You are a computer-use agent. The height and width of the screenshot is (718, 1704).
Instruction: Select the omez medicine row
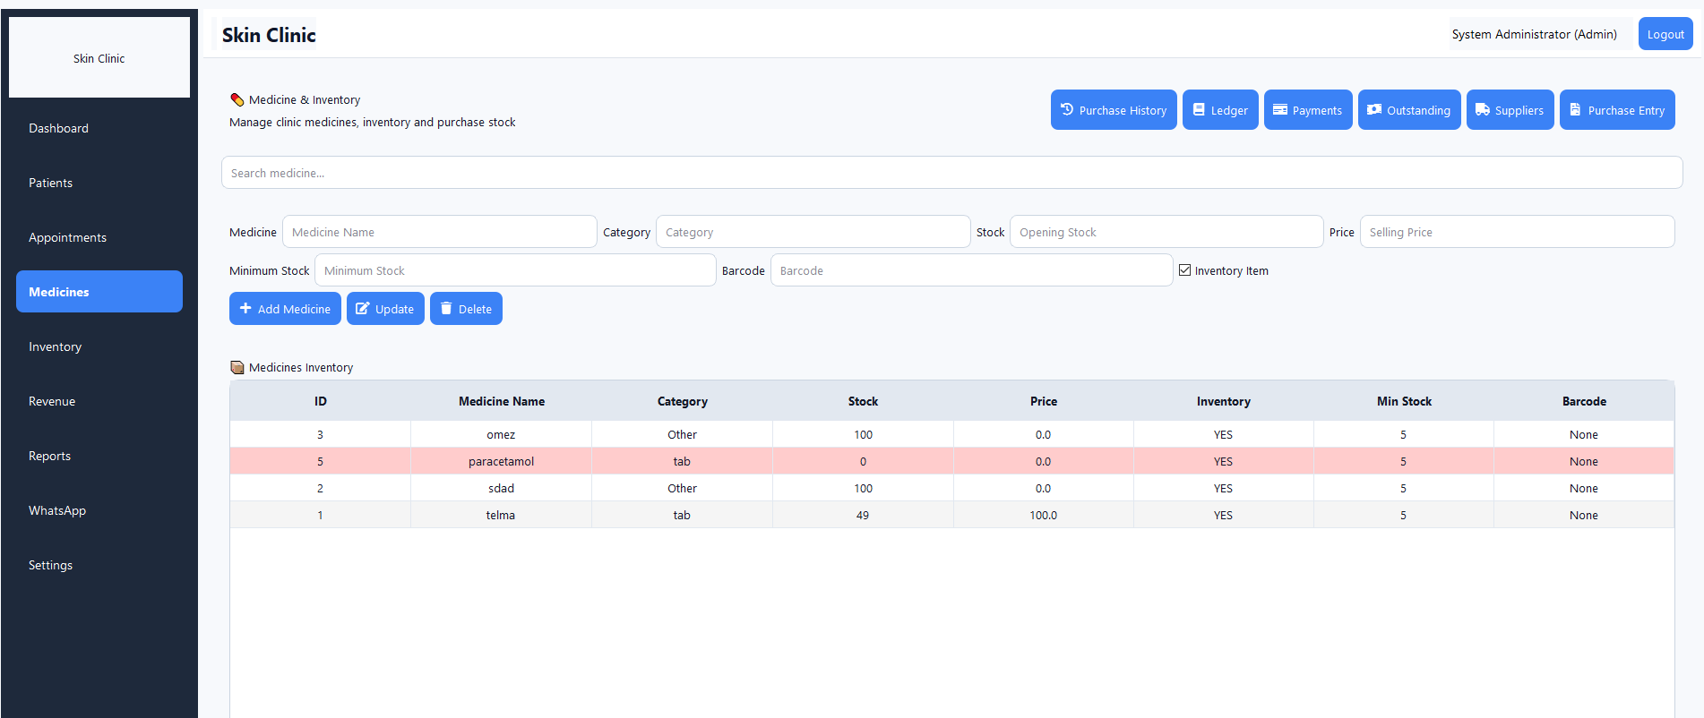pos(951,434)
